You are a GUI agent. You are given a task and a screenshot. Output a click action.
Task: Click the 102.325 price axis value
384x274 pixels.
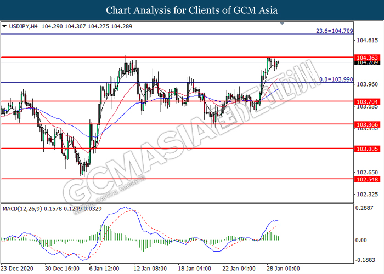click(368, 195)
